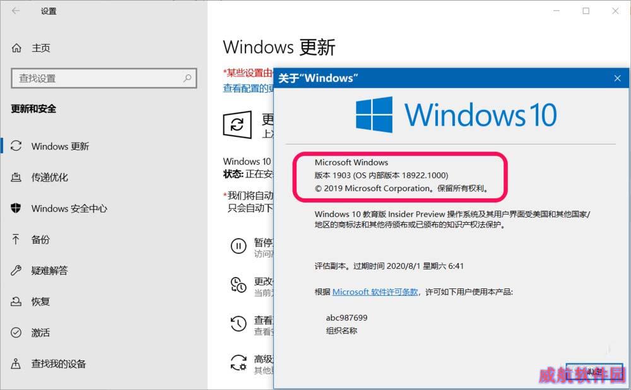
Task: Click the advanced options gear-sync icon
Action: coord(239,362)
